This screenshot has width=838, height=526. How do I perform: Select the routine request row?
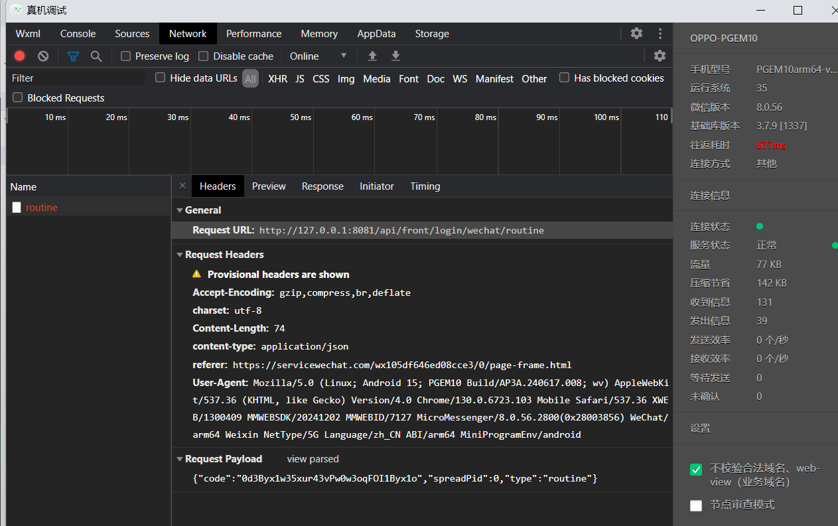tap(89, 208)
